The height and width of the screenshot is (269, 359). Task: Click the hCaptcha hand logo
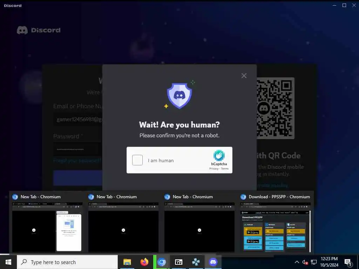coord(219,156)
